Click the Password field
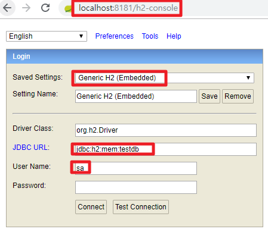Viewport: 268px width, 229px height. [136, 187]
